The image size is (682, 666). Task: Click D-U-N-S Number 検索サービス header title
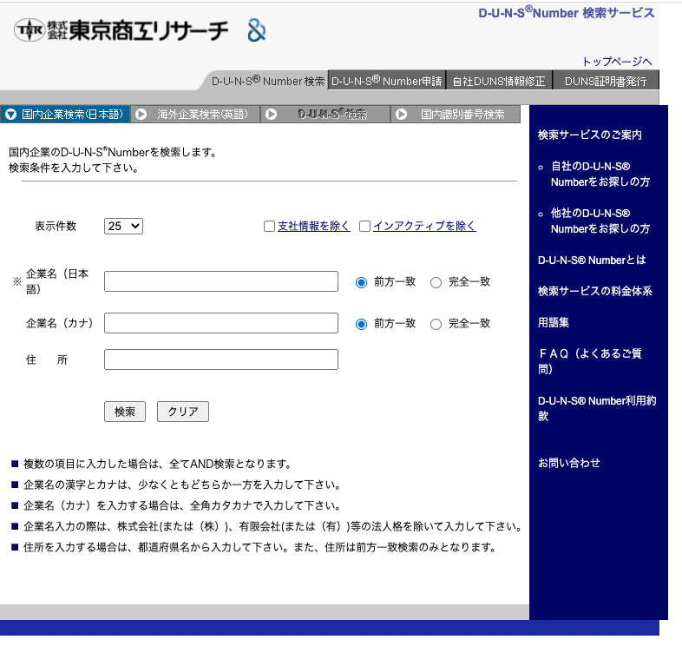click(567, 12)
